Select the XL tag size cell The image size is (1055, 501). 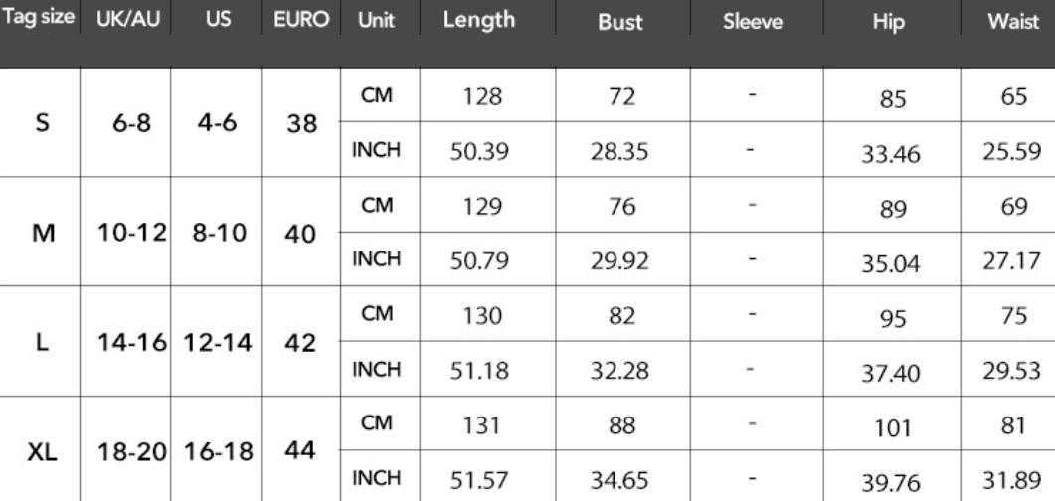click(x=41, y=451)
